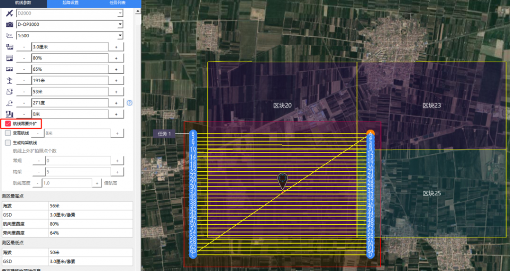Increase the 53米 spacing with plus
This screenshot has width=510, height=271.
click(116, 92)
